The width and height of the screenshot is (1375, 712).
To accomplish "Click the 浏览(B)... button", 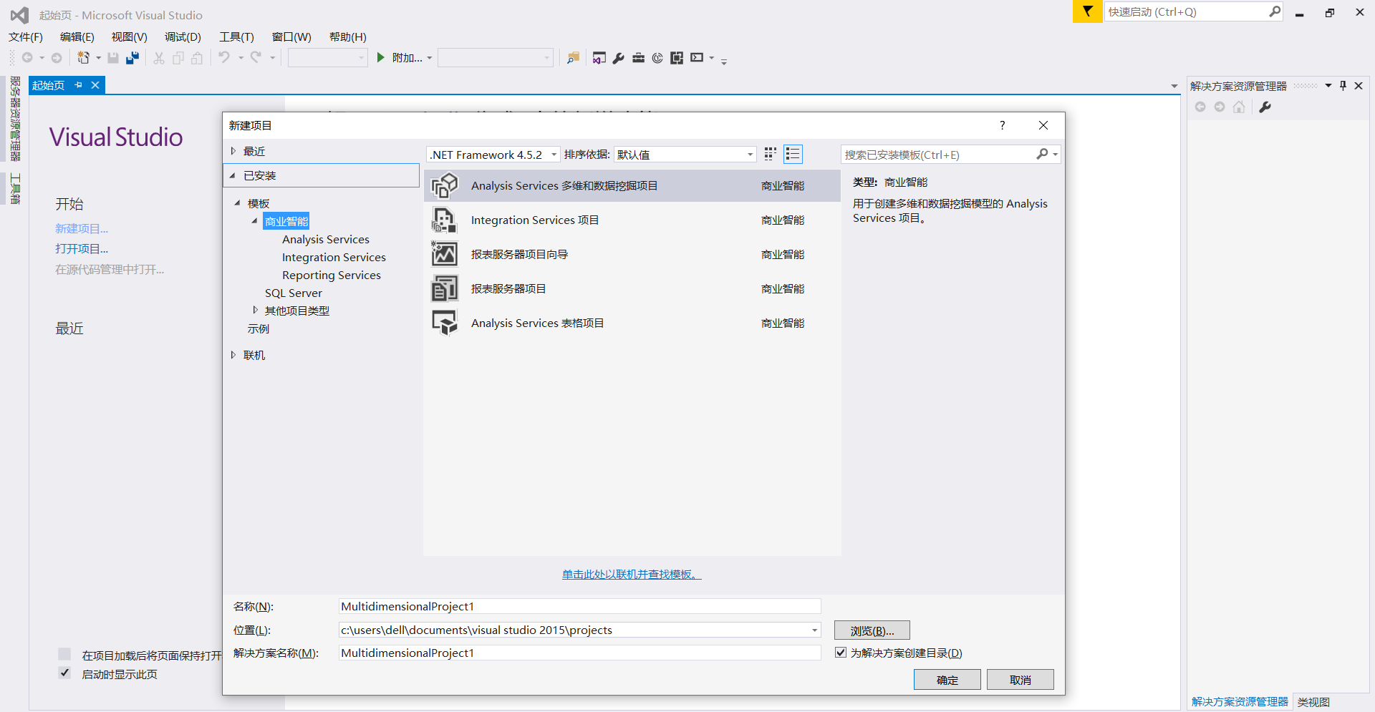I will pos(871,630).
